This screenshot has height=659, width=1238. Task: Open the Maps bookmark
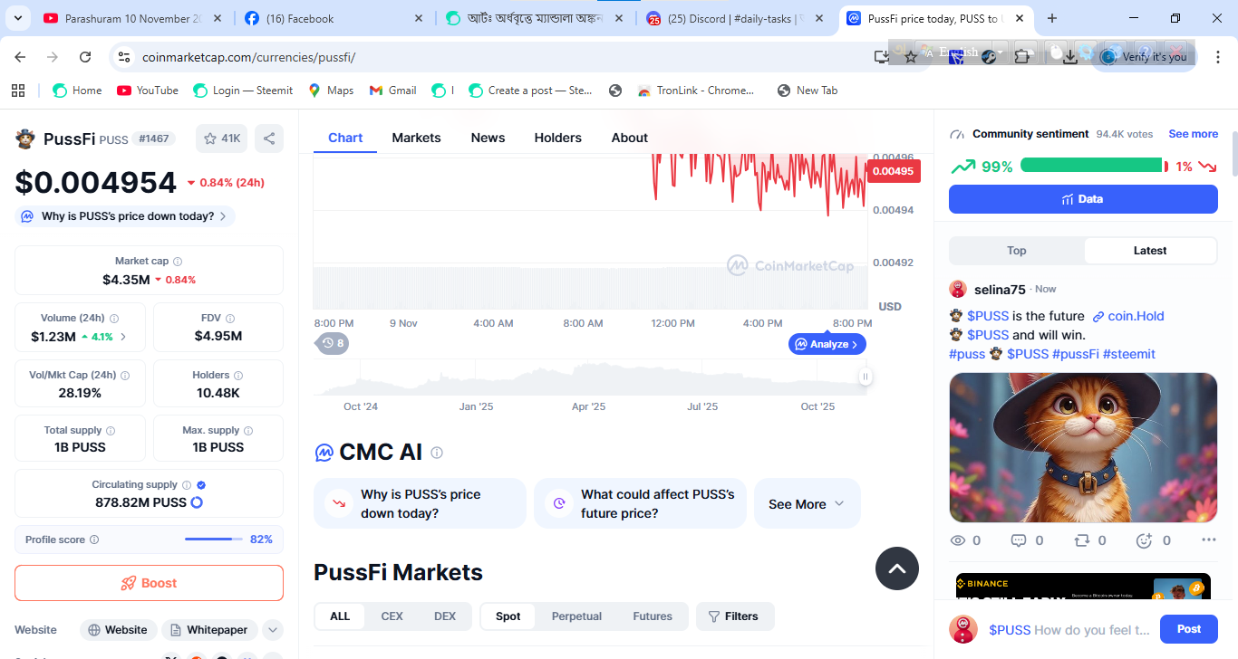[331, 91]
